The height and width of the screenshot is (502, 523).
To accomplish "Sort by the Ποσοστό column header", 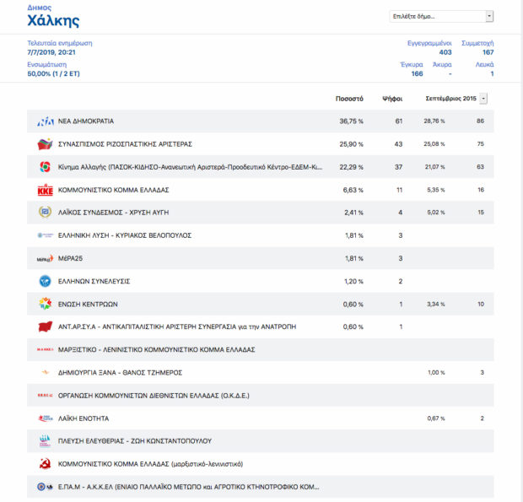I will [349, 99].
